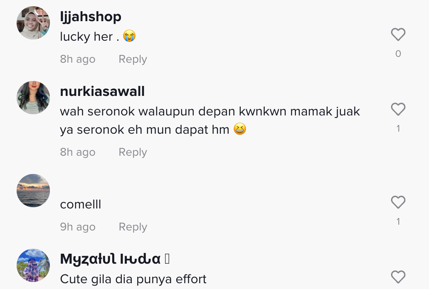Select the 'wah seronok walaupun' comment text

pos(210,120)
